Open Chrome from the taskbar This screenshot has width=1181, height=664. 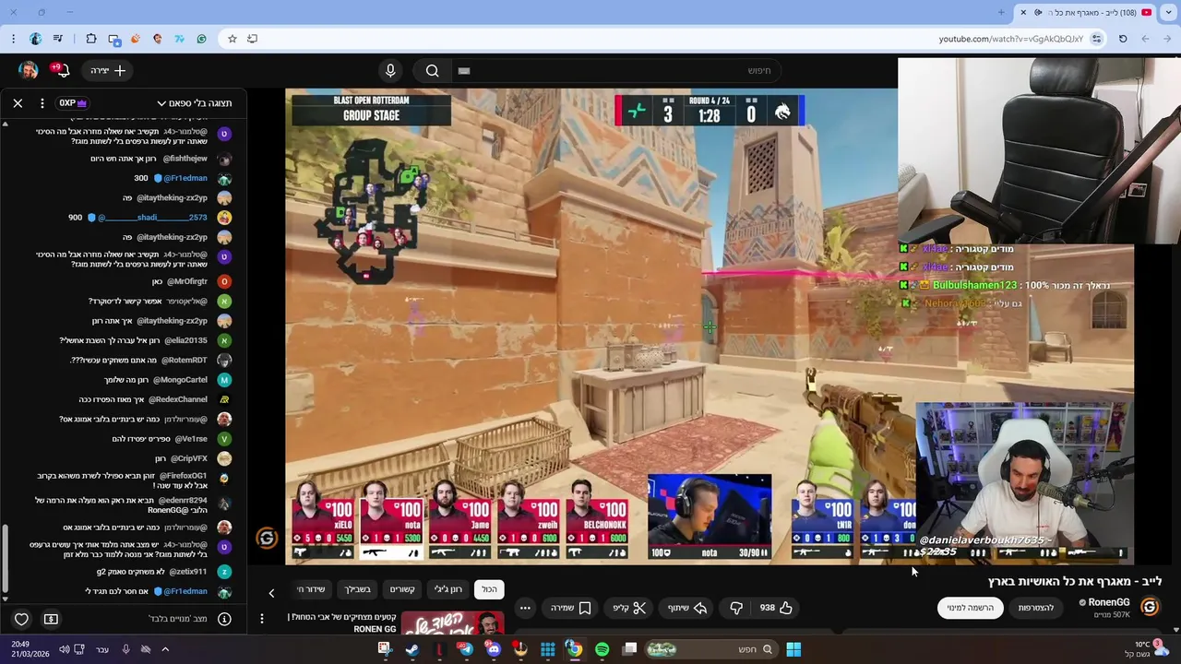point(574,649)
